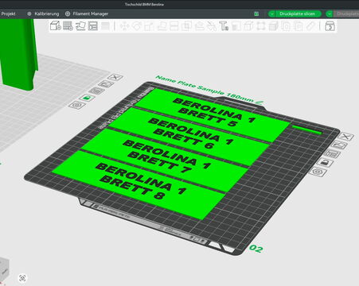Select the Measure ruler tool
Image resolution: width=359 pixels, height=286 pixels.
[310, 26]
